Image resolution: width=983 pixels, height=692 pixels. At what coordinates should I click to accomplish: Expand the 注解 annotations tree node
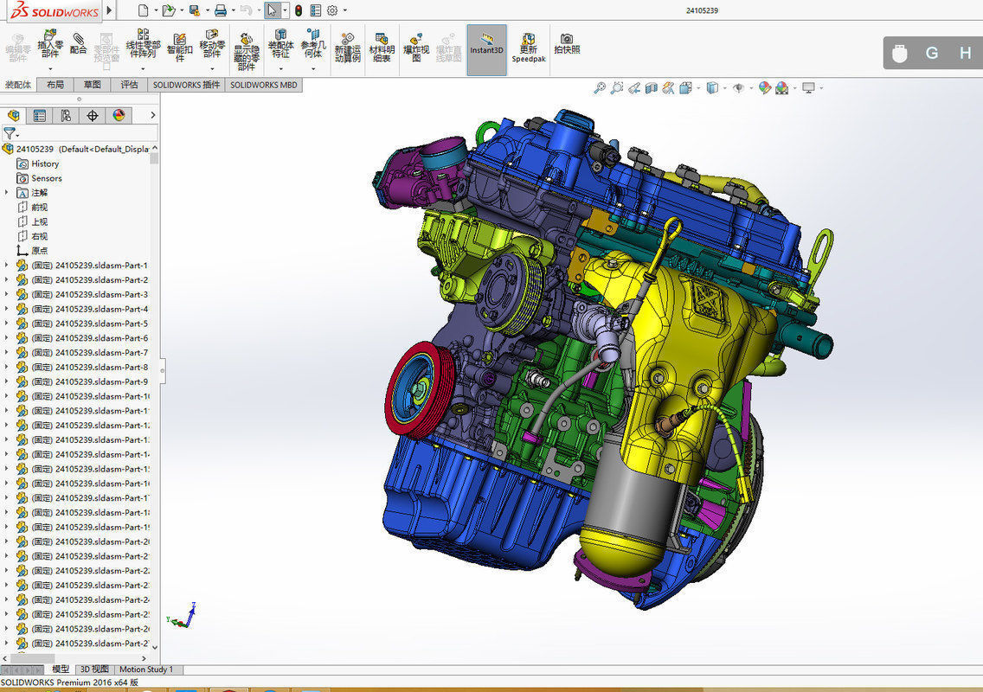tap(7, 192)
